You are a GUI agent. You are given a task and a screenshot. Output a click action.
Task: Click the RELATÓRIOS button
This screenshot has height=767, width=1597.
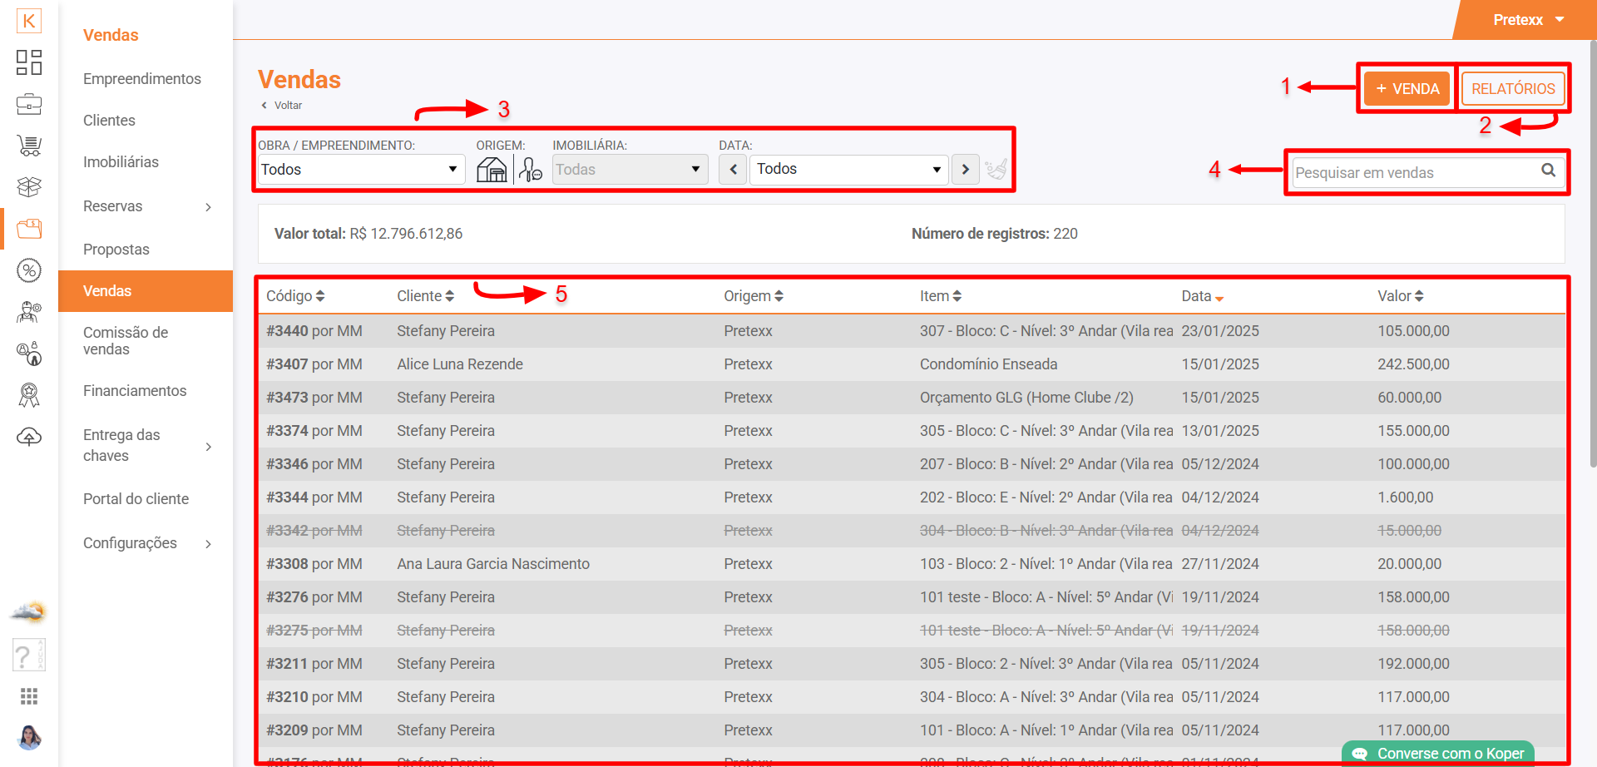coord(1512,89)
